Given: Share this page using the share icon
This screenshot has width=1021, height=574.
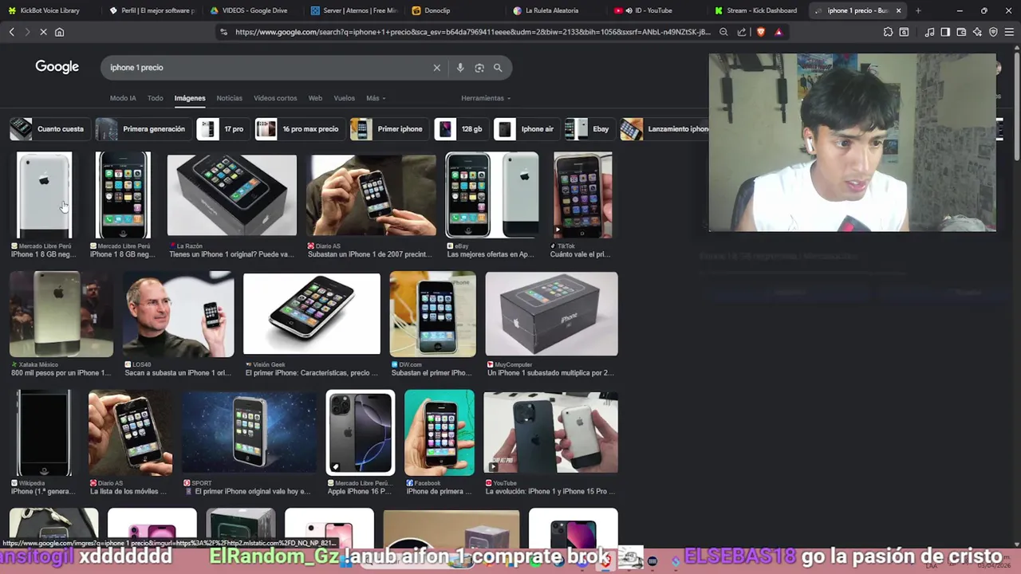Looking at the screenshot, I should (742, 32).
